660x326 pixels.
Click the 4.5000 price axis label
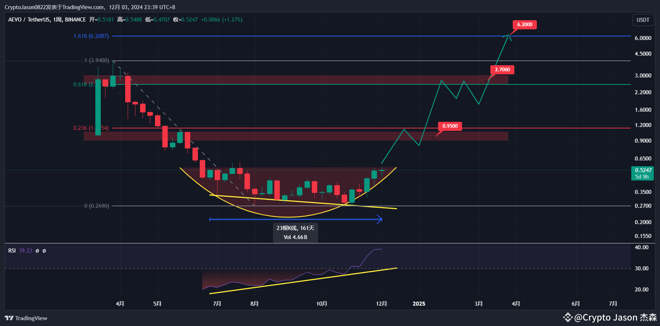coord(643,54)
